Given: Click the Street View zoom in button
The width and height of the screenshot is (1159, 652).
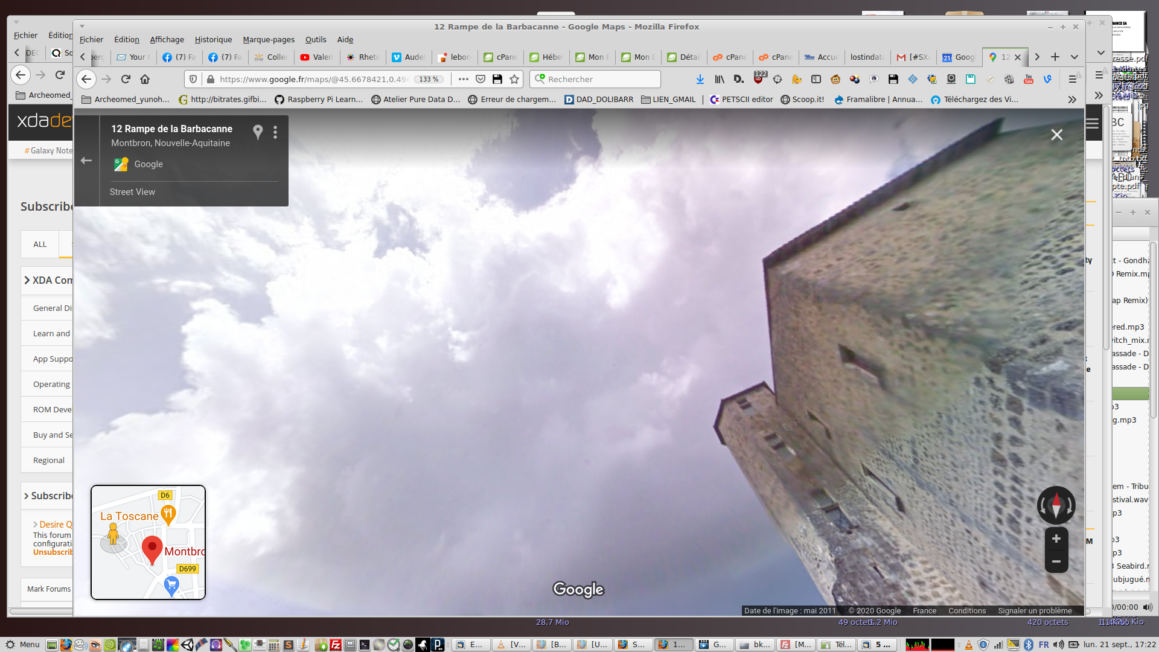Looking at the screenshot, I should pos(1056,539).
